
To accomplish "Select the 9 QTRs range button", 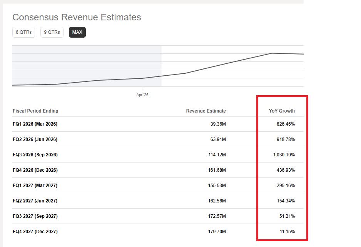I will [52, 32].
